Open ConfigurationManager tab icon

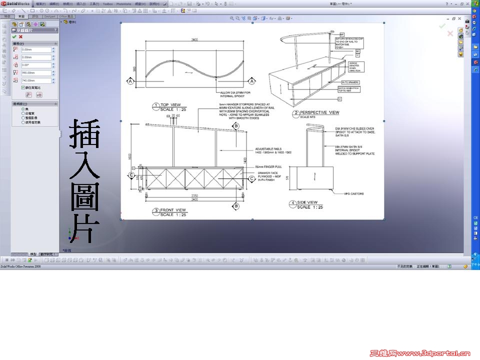(28, 24)
